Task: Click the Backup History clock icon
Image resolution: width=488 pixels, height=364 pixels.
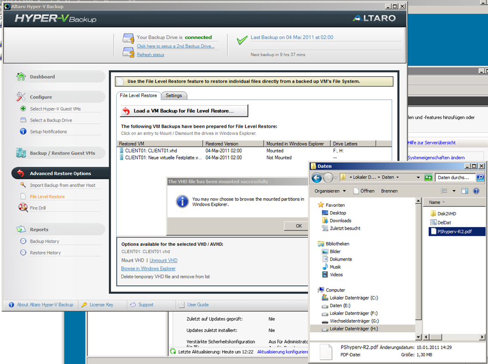Action: click(23, 241)
